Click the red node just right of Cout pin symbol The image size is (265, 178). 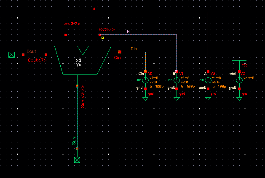tap(23, 55)
